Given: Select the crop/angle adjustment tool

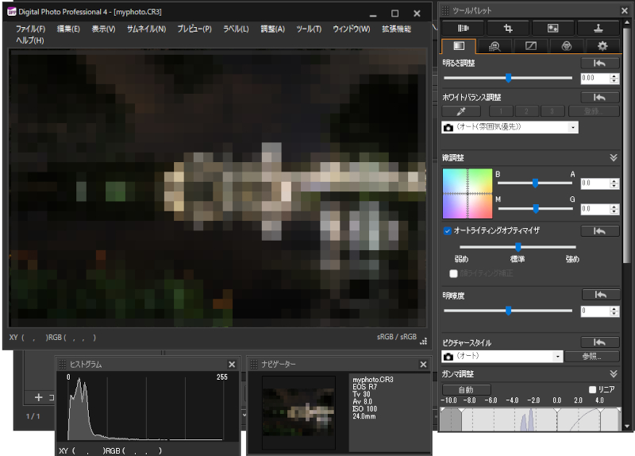Looking at the screenshot, I should [x=508, y=29].
